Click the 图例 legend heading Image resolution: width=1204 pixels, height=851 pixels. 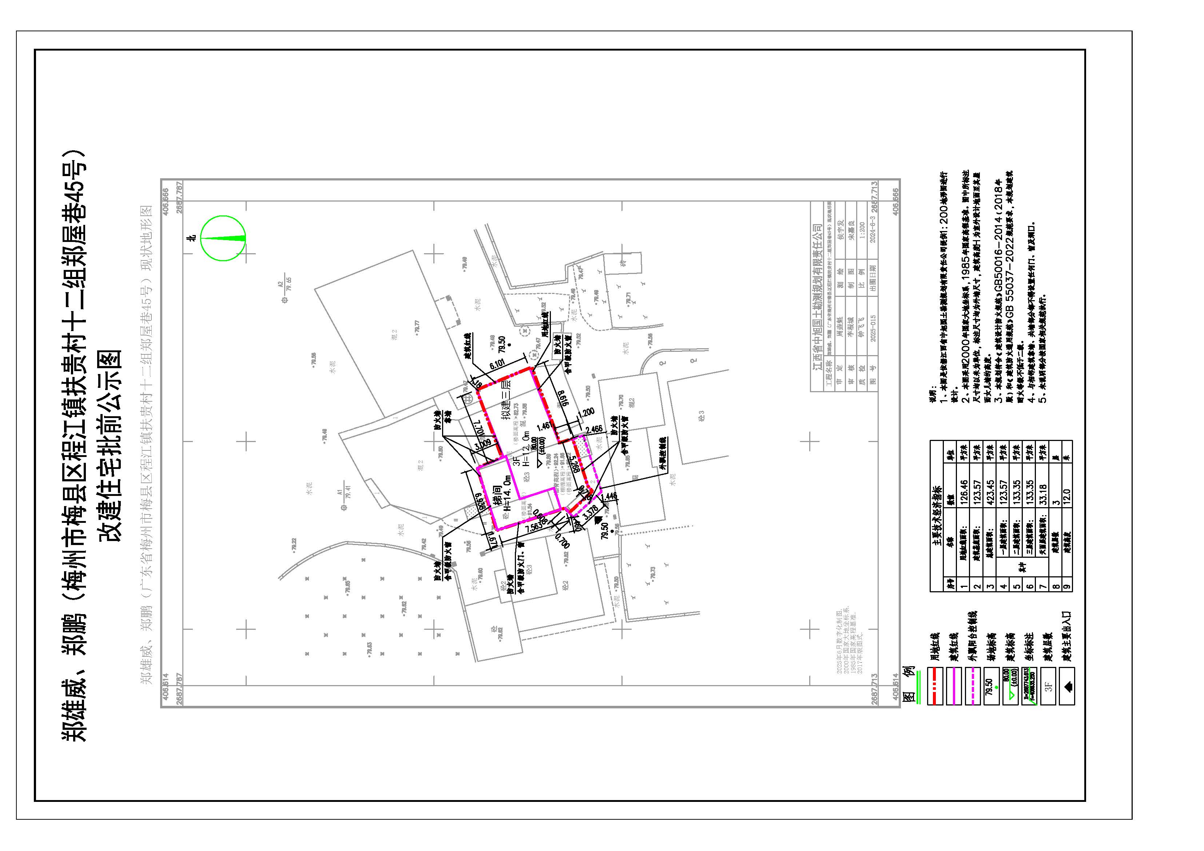click(909, 684)
